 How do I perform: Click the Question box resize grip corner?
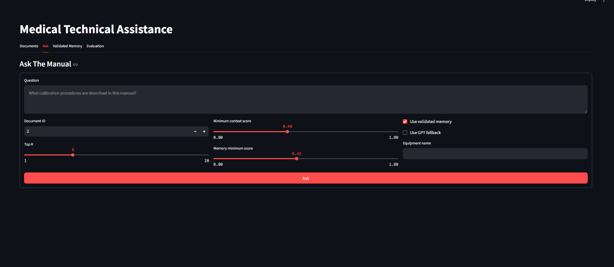tap(586, 112)
